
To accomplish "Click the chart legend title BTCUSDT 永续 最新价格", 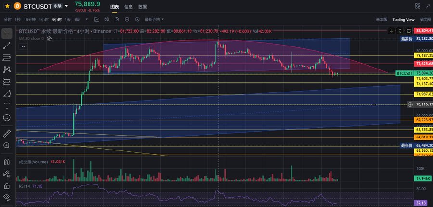I will click(x=46, y=31).
